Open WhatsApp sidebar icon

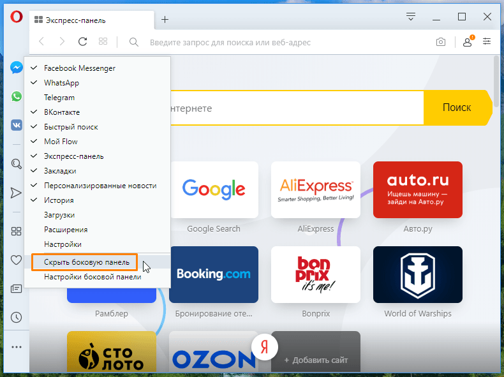point(17,96)
